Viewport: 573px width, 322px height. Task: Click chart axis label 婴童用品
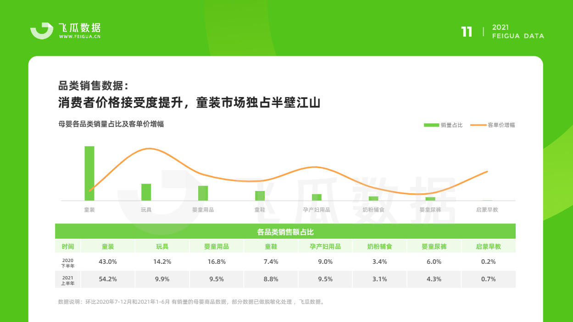pyautogui.click(x=203, y=210)
